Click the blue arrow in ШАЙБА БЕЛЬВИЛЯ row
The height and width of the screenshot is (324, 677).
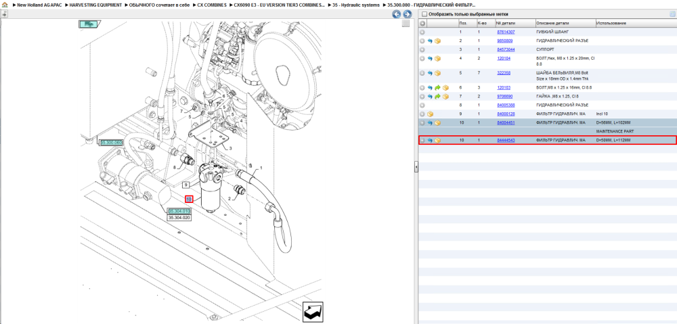click(x=430, y=73)
